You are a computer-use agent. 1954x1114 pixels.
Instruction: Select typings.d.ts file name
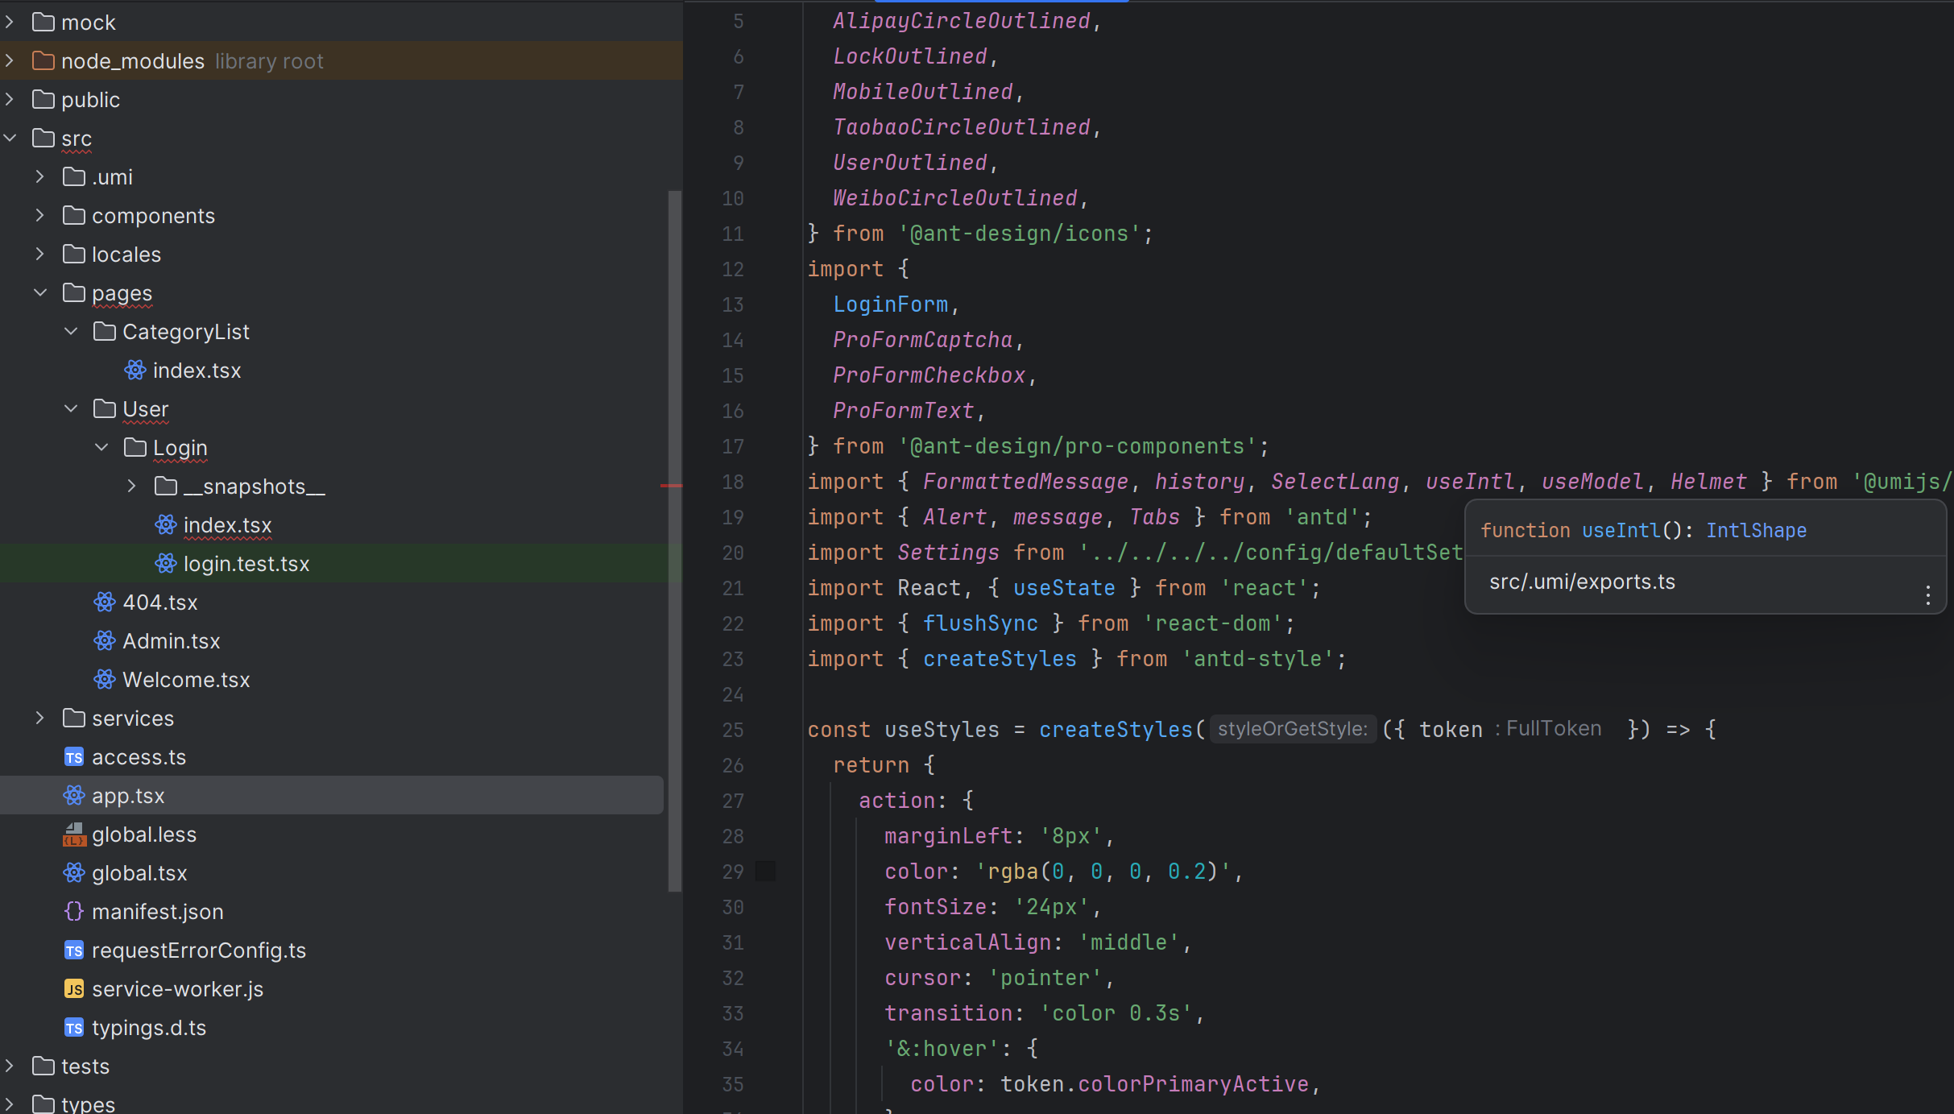(x=149, y=1028)
